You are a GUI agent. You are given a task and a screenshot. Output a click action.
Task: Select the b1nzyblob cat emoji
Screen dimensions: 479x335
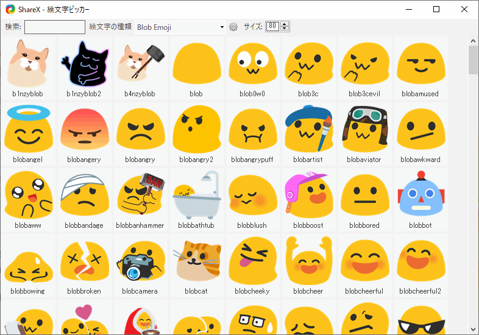[29, 68]
